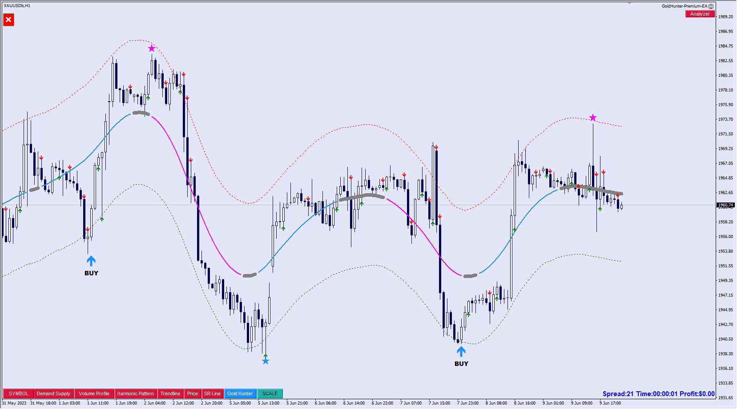This screenshot has width=737, height=409.
Task: Show the Volume Profile
Action: coord(94,393)
